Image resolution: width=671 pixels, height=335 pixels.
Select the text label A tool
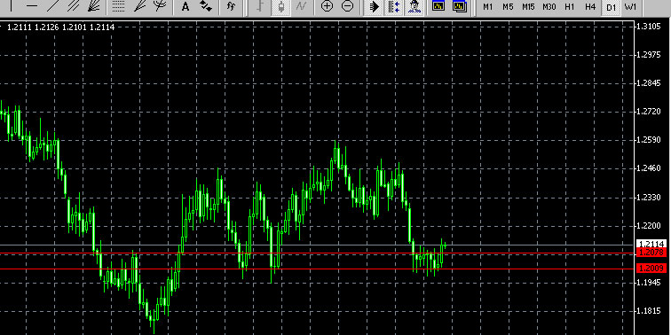click(x=186, y=6)
